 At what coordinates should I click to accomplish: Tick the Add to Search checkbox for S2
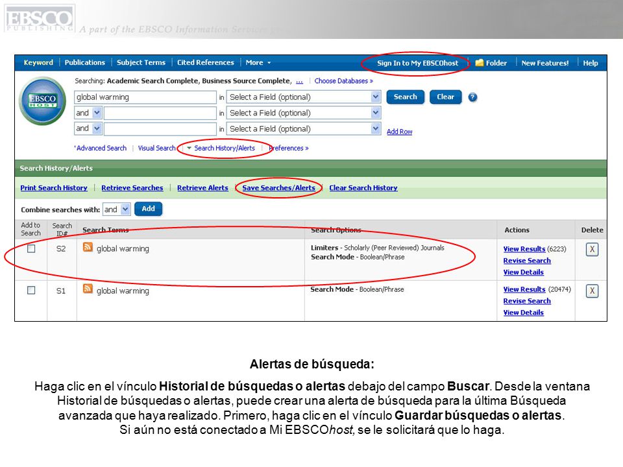coord(31,249)
